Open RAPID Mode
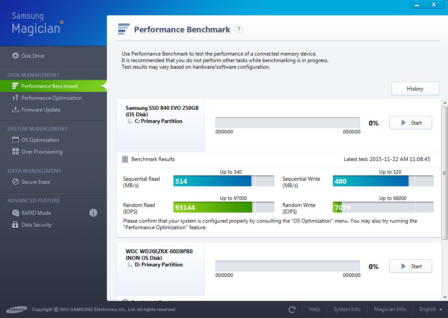The height and width of the screenshot is (318, 448). 36,213
